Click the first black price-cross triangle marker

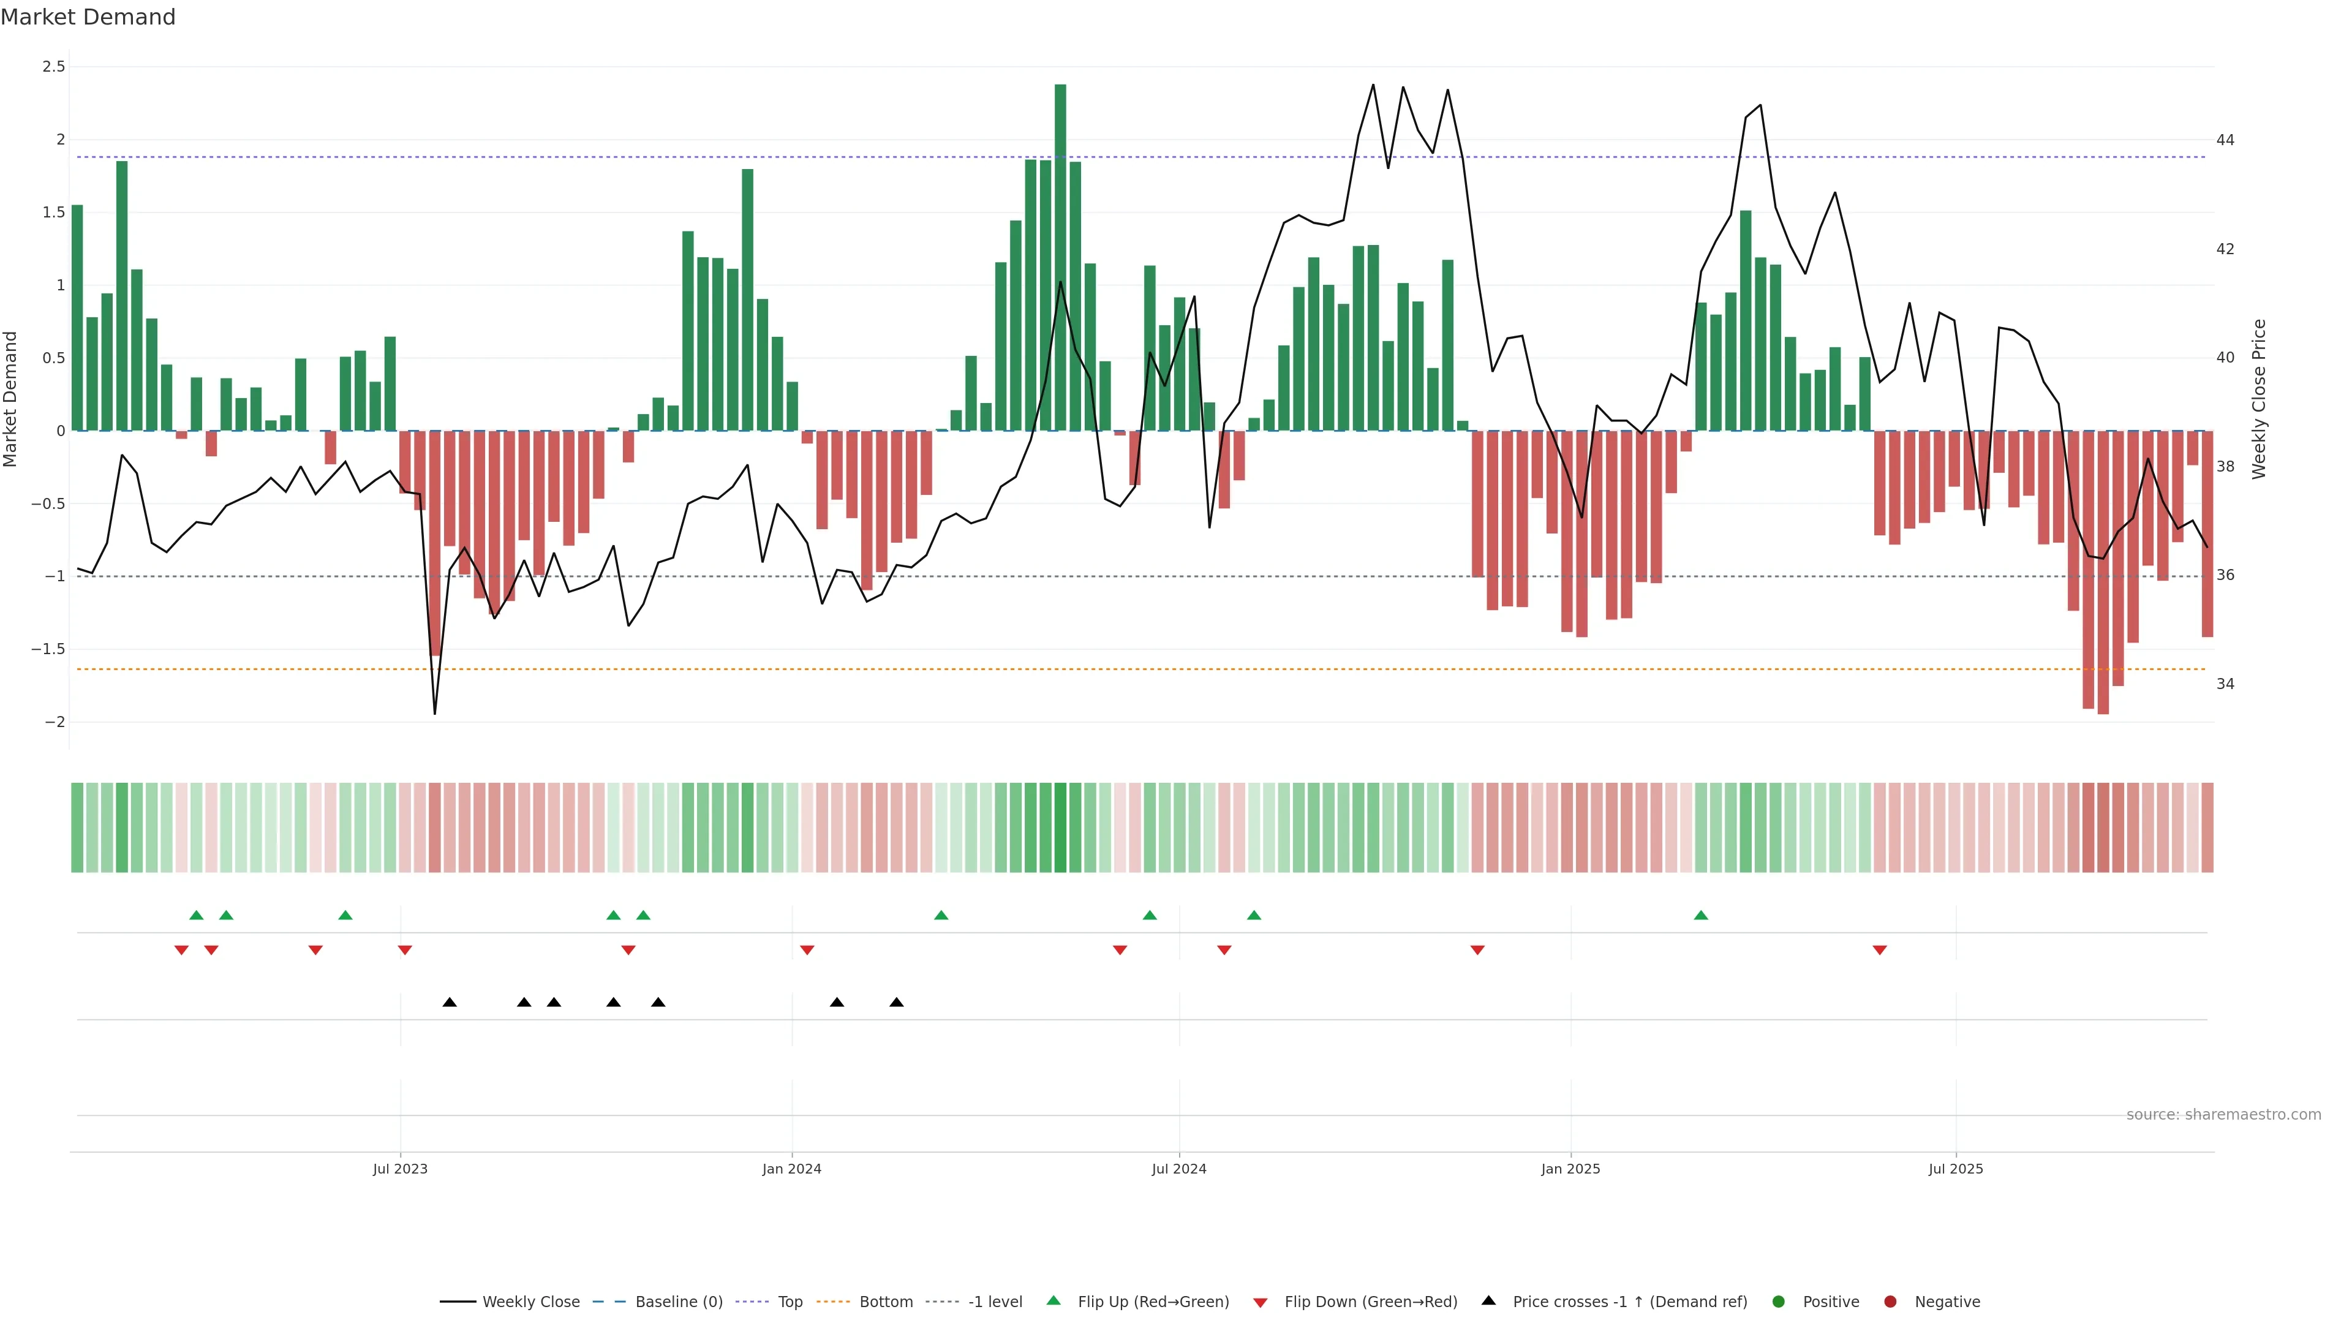[449, 1003]
